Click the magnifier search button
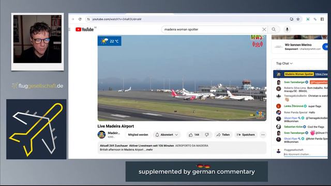The image size is (331, 186). pos(274,29)
